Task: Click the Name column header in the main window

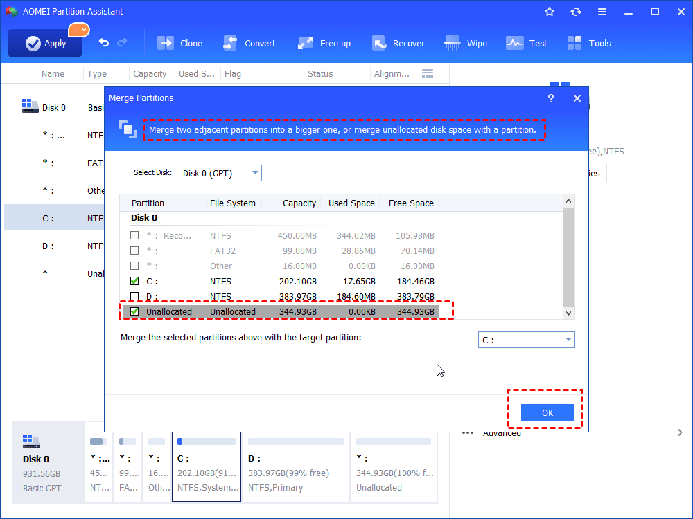Action: (53, 74)
